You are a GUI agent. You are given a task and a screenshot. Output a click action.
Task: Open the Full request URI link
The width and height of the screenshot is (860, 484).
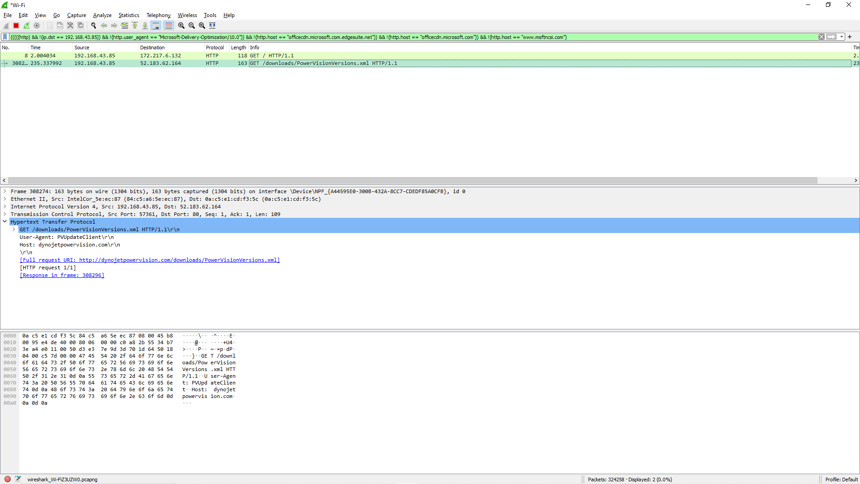pos(150,260)
